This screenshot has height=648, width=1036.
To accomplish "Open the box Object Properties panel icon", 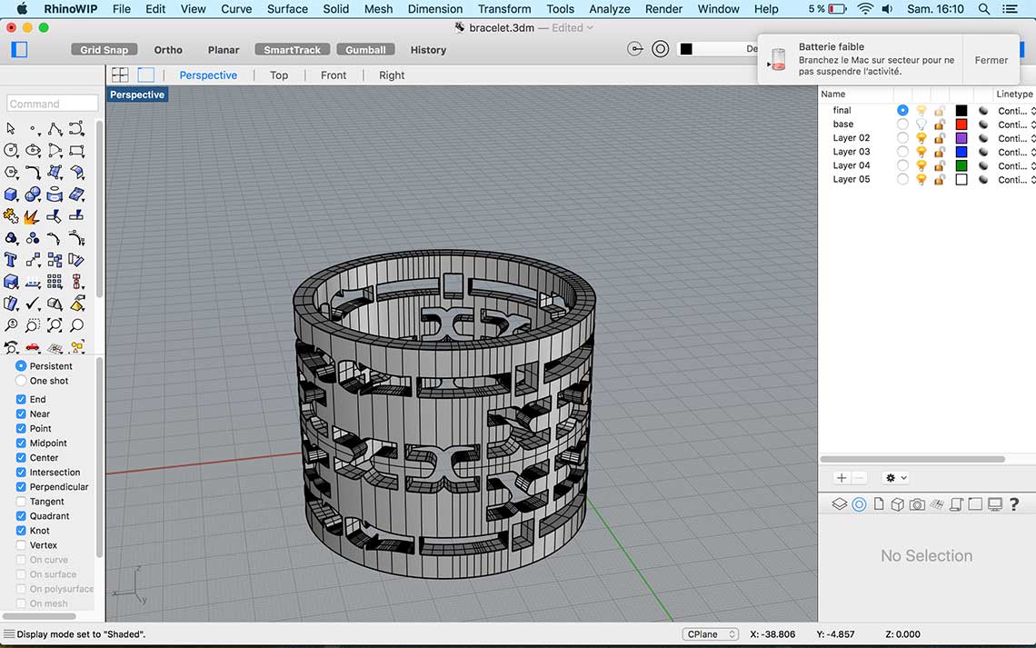I will (x=897, y=504).
